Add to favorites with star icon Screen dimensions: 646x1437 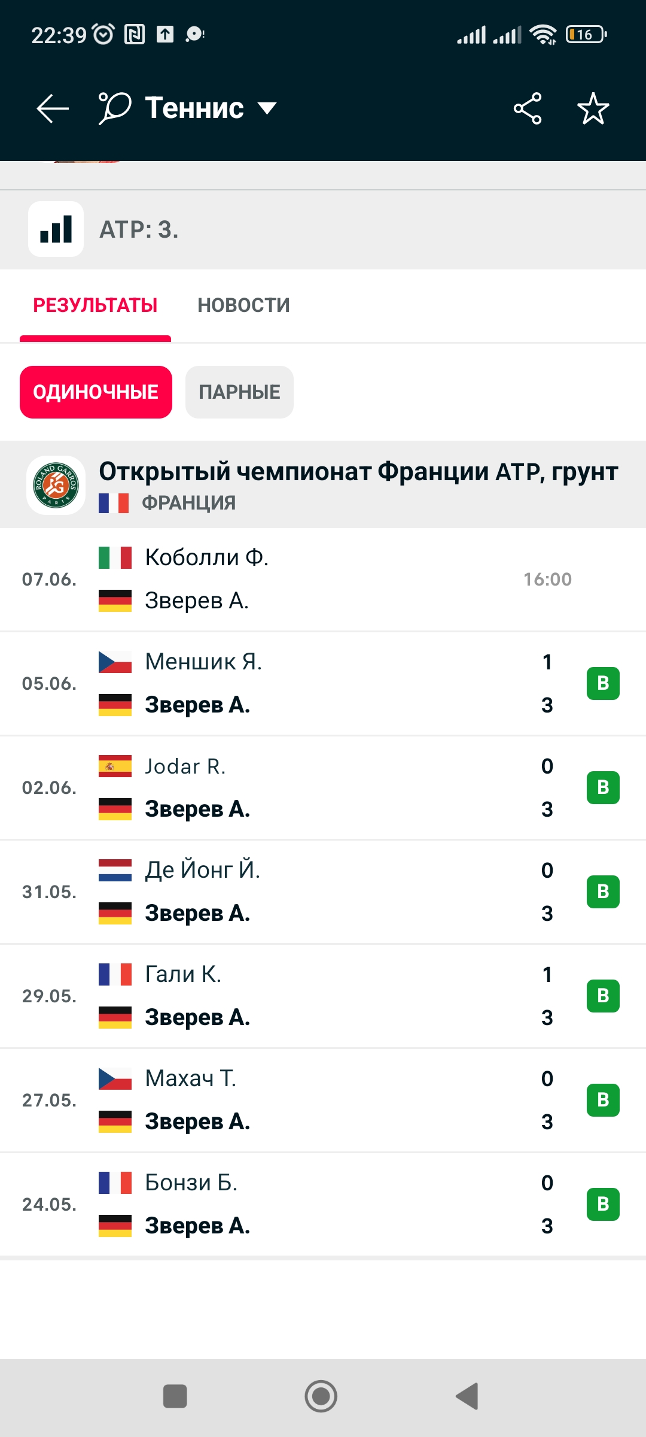(593, 108)
